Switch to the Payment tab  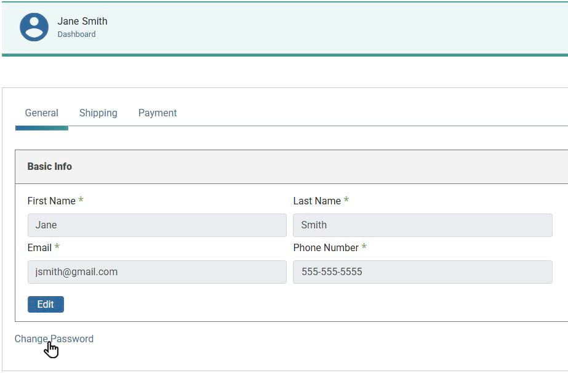[157, 113]
